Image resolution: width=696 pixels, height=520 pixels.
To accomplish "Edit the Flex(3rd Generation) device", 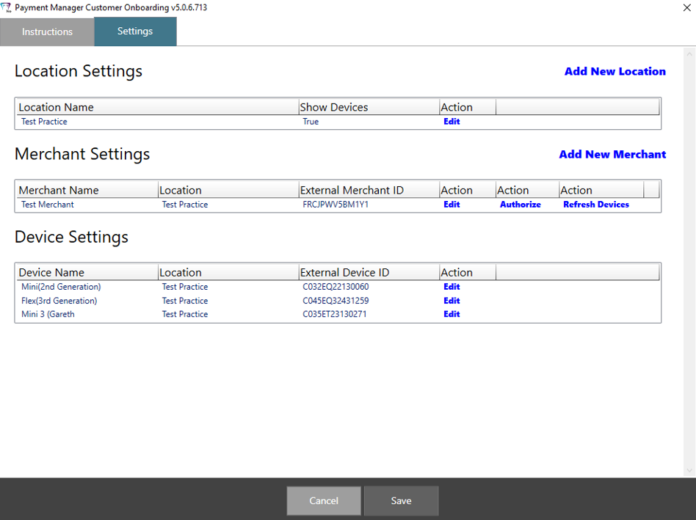I will coord(452,301).
